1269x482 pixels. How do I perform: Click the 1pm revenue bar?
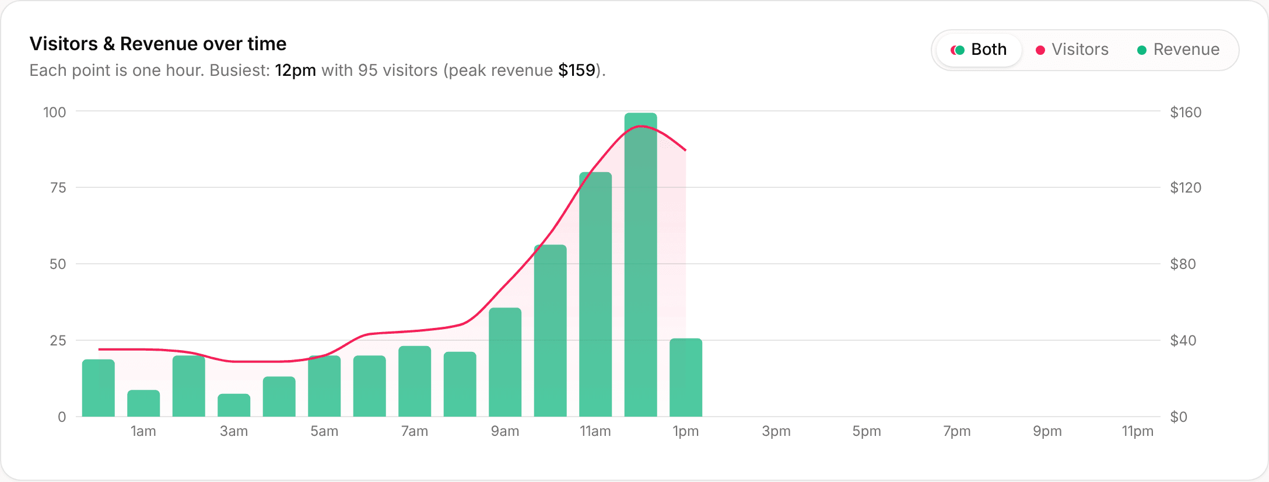pyautogui.click(x=686, y=378)
